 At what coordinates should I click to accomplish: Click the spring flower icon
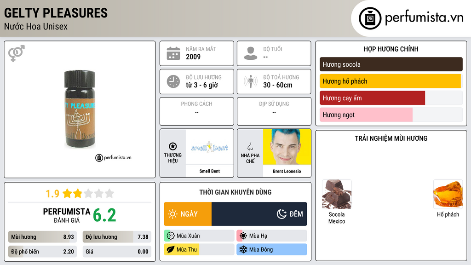[x=171, y=236]
